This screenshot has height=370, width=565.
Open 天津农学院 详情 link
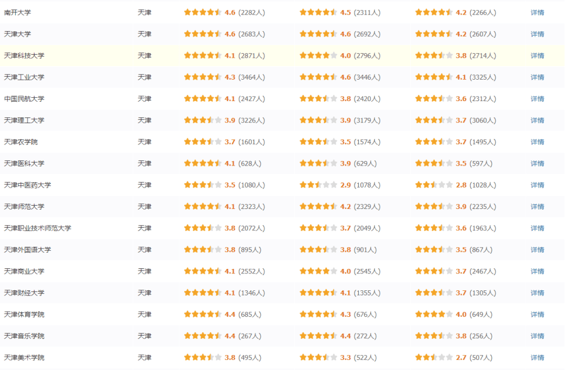537,142
